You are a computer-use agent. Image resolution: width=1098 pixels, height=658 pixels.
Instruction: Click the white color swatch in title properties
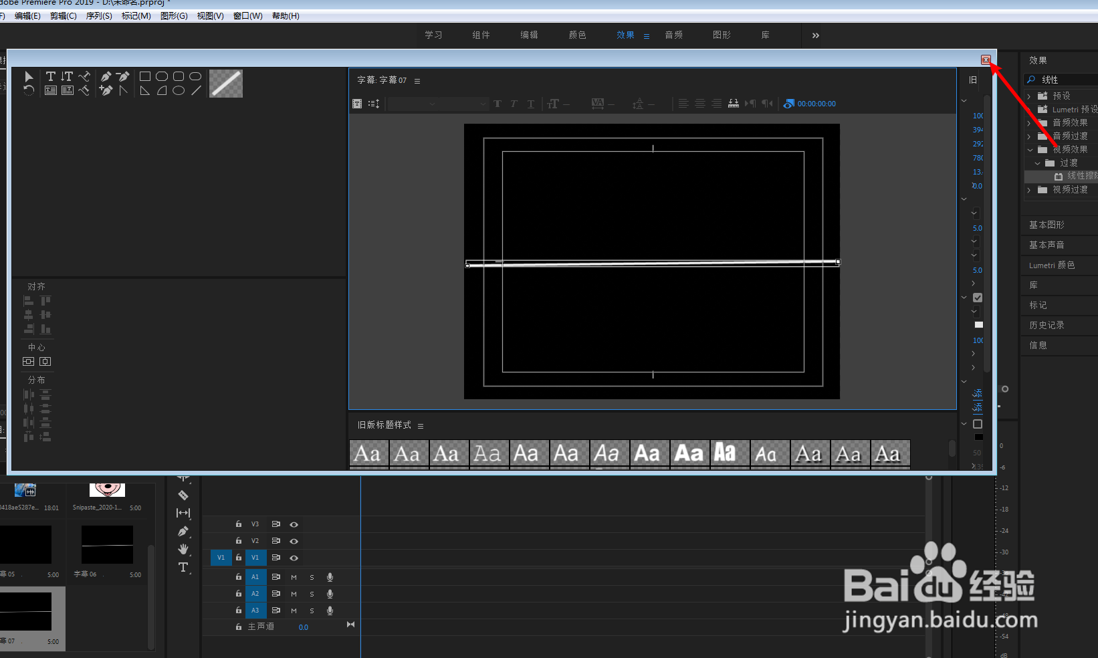[x=979, y=325]
